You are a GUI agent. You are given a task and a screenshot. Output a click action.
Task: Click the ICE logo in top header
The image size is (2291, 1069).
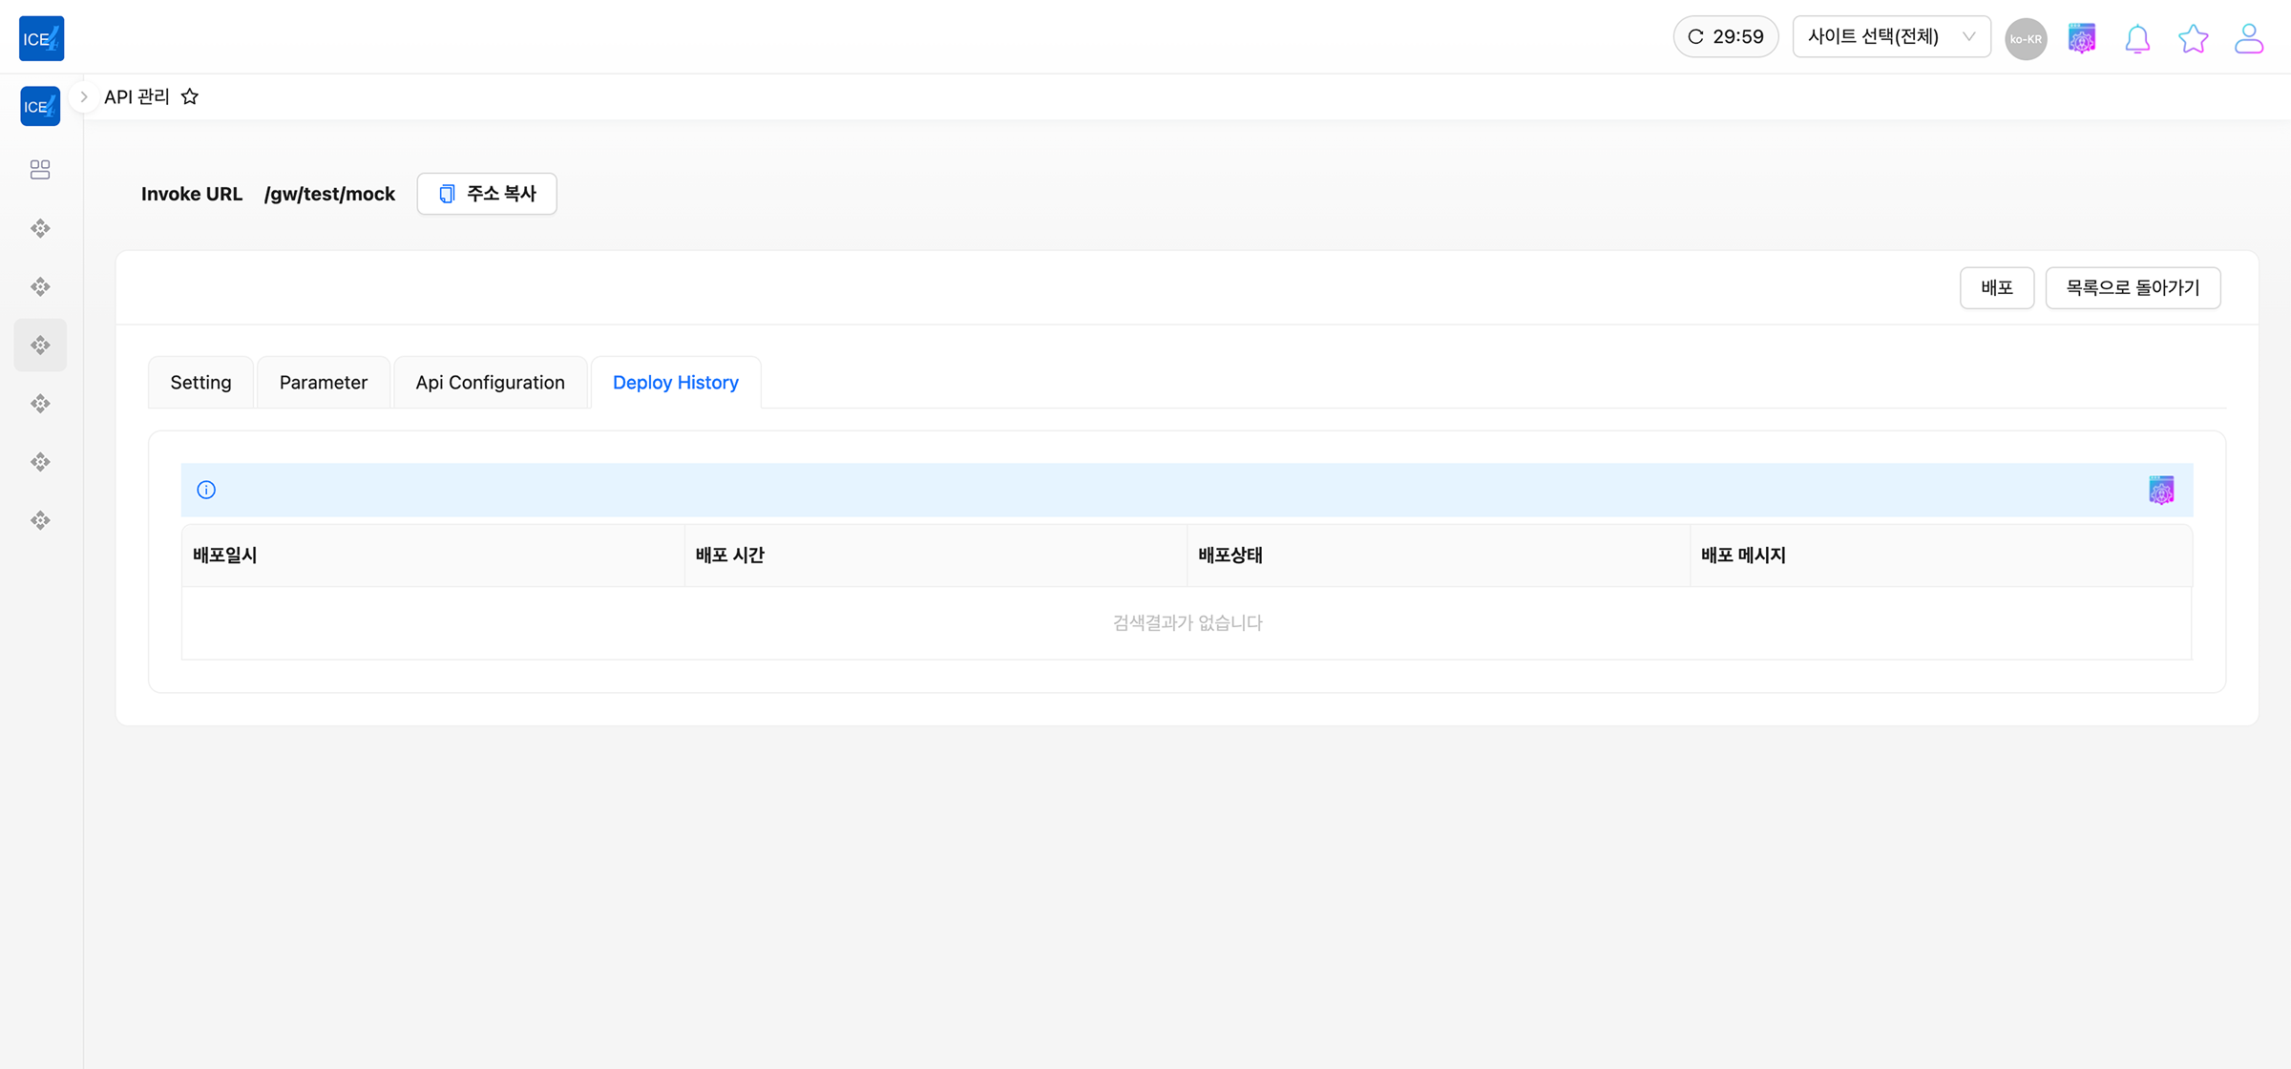click(41, 38)
